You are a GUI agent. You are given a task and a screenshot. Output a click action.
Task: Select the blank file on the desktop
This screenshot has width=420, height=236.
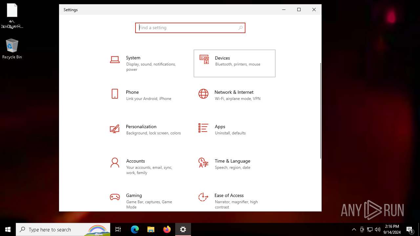pyautogui.click(x=12, y=16)
